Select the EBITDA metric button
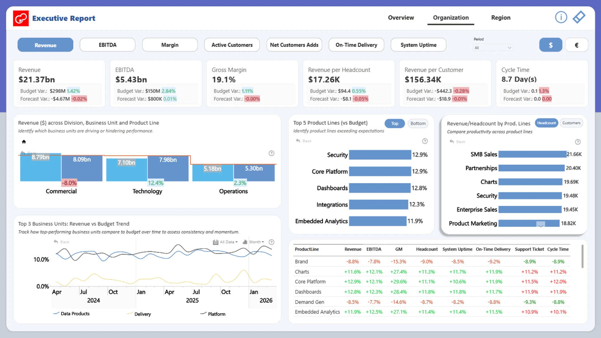 tap(107, 45)
